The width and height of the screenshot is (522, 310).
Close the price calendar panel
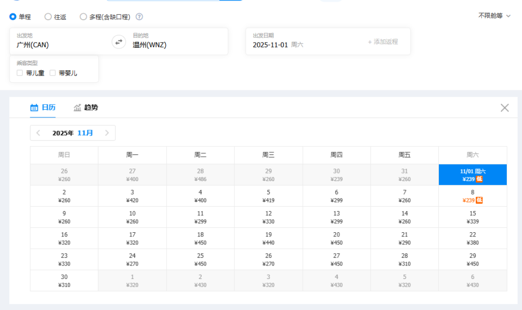(505, 108)
